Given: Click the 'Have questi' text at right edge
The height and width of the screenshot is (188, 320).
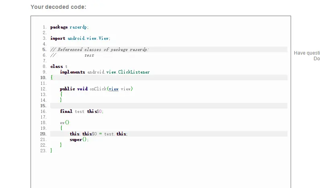Looking at the screenshot, I should pyautogui.click(x=307, y=53).
